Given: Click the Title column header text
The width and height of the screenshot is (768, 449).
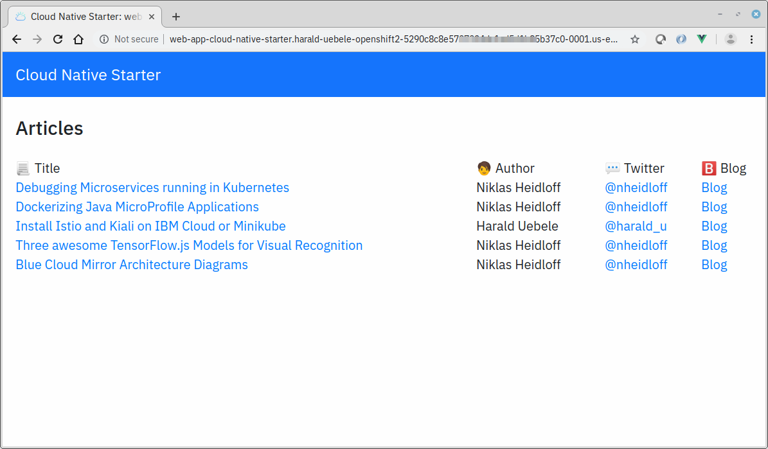Looking at the screenshot, I should (47, 168).
